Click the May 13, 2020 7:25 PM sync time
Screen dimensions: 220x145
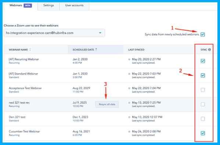146,103
